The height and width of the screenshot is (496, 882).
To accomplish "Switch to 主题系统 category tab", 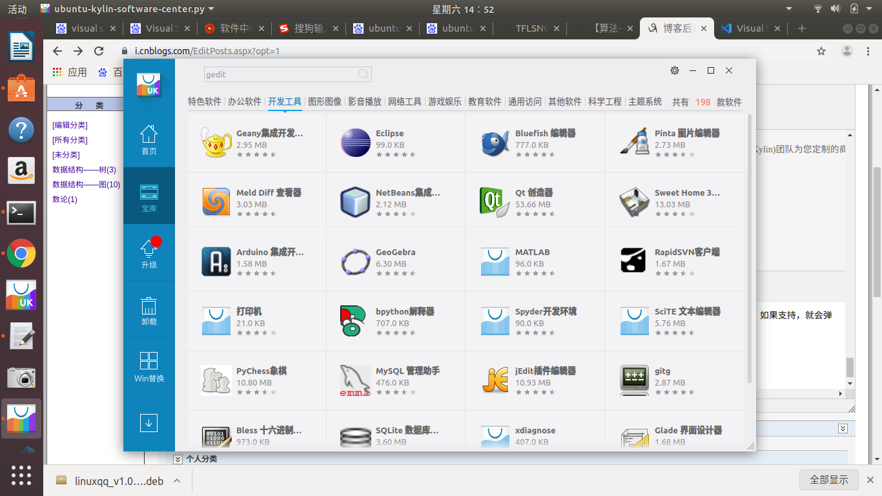I will point(645,101).
